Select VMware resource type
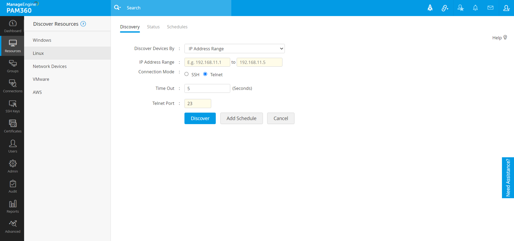The image size is (514, 241). (67, 79)
